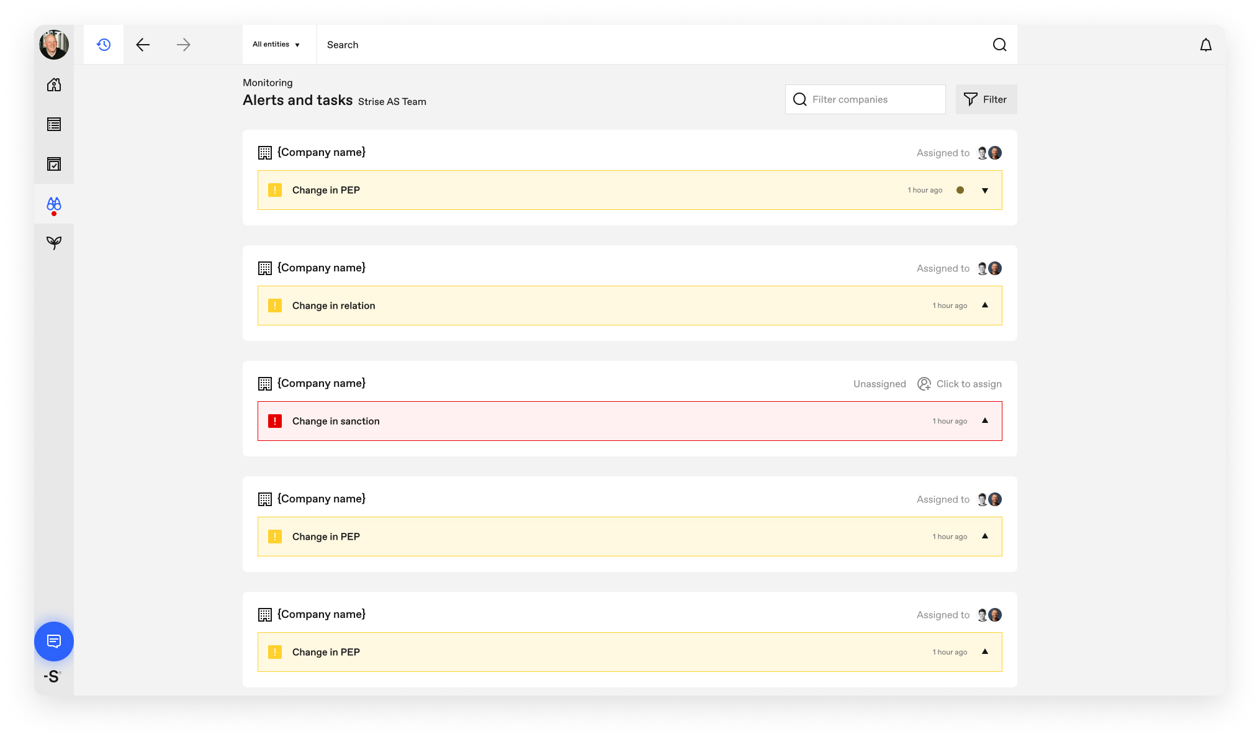Viewport: 1260px width, 739px height.
Task: Click the red alert icon on Change in sanction
Action: pyautogui.click(x=275, y=421)
